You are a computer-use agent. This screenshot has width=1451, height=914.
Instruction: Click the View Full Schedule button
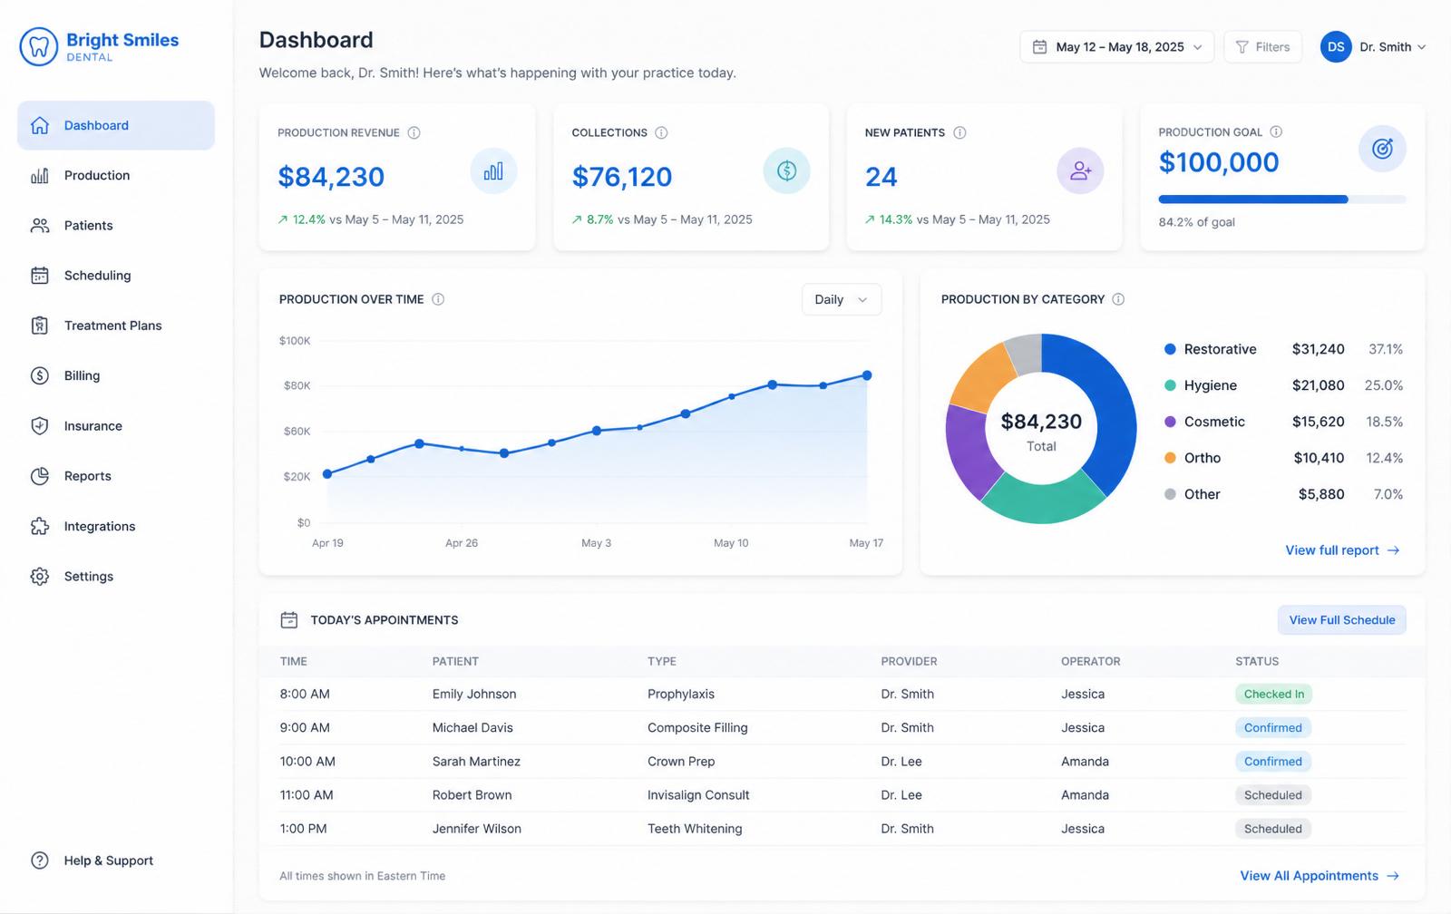[x=1342, y=620]
